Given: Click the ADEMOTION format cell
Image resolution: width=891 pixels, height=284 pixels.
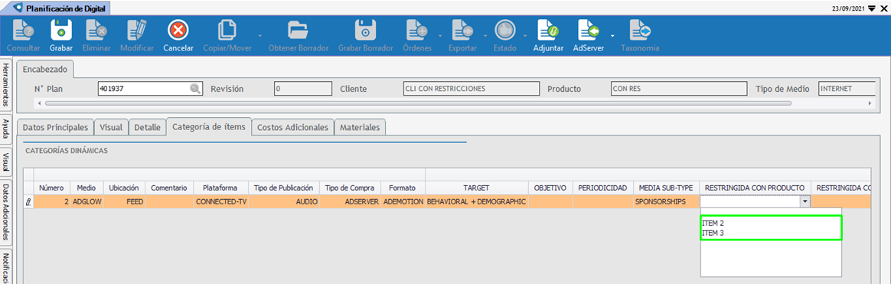Looking at the screenshot, I should tap(403, 201).
